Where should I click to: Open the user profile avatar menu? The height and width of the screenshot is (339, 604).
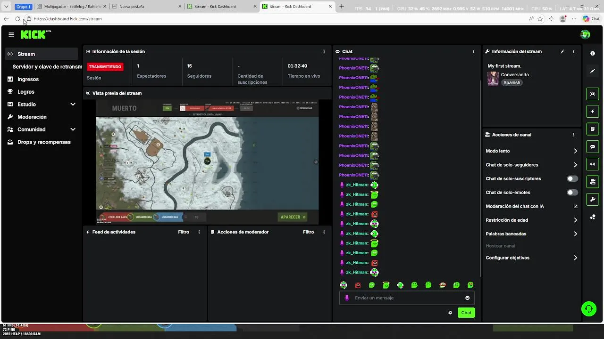click(x=585, y=34)
